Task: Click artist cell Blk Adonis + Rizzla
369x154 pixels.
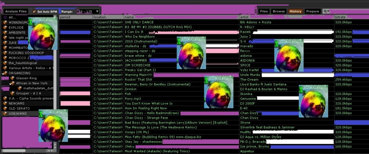Action: [x=255, y=22]
